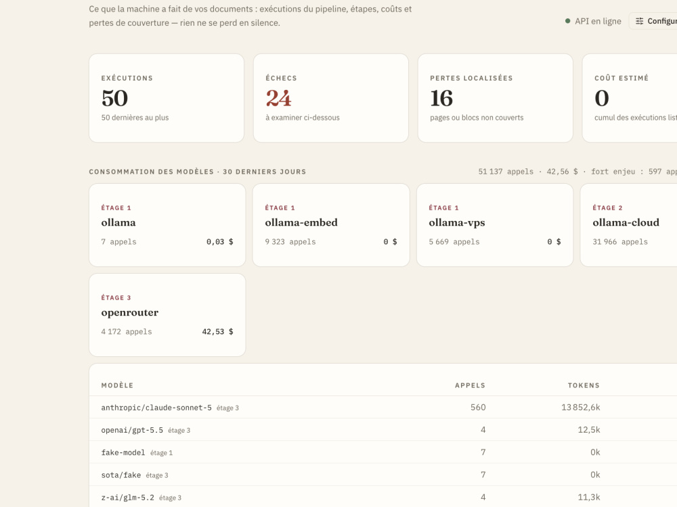Click the Consommation des modèles section heading

(197, 172)
